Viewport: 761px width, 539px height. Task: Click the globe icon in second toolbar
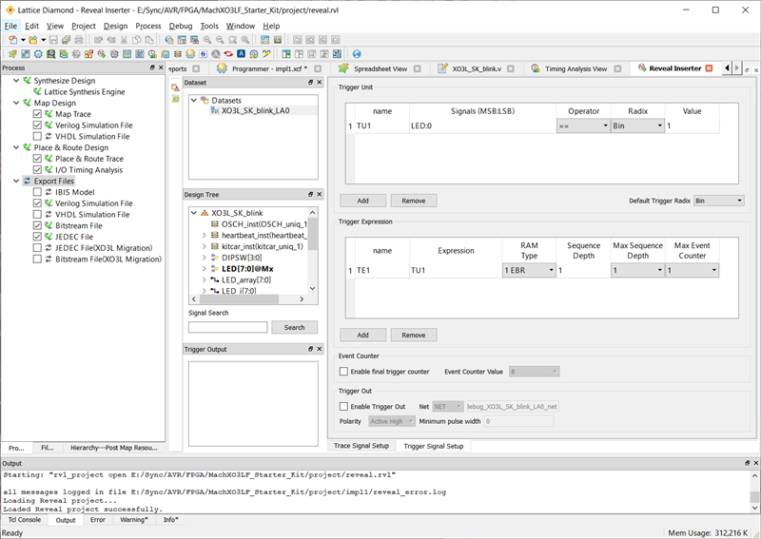pos(357,54)
